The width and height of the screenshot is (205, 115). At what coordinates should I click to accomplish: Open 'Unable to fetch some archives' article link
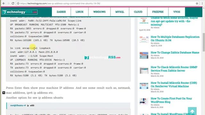pyautogui.click(x=174, y=21)
